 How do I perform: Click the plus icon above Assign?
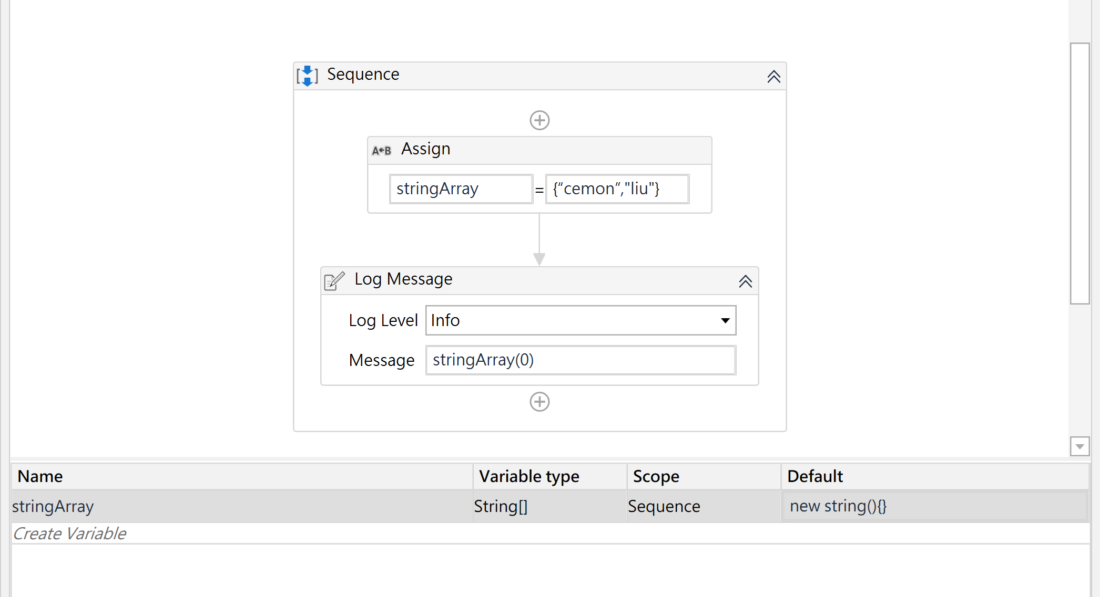tap(539, 120)
